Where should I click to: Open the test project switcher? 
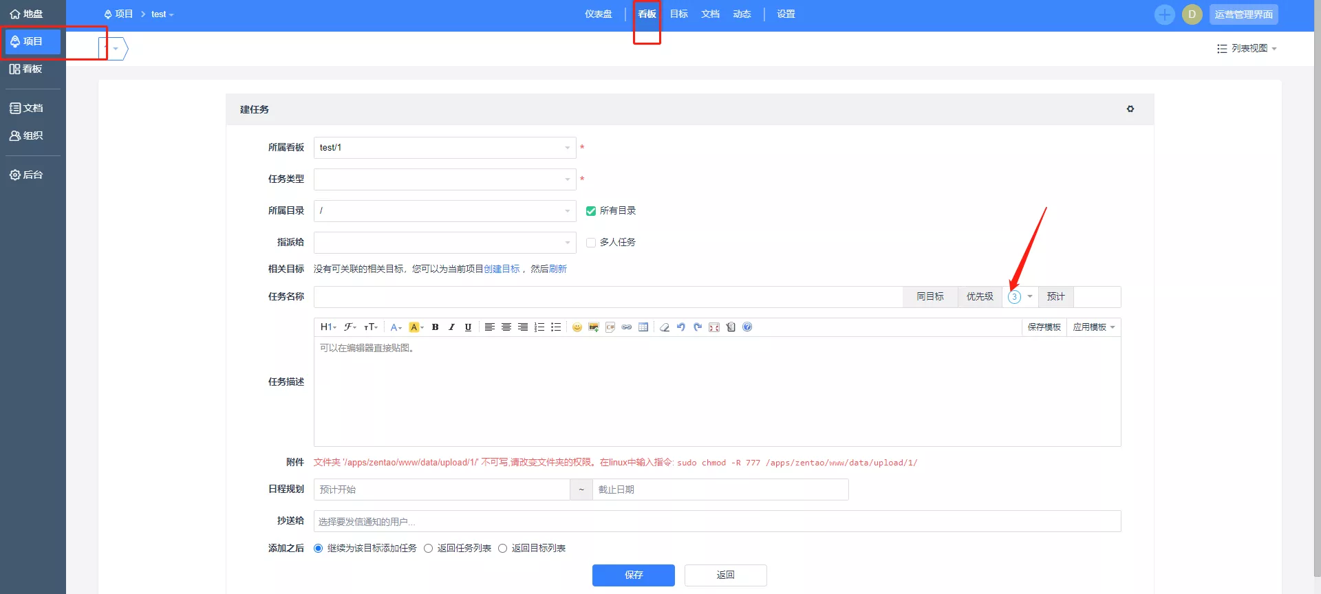point(162,14)
